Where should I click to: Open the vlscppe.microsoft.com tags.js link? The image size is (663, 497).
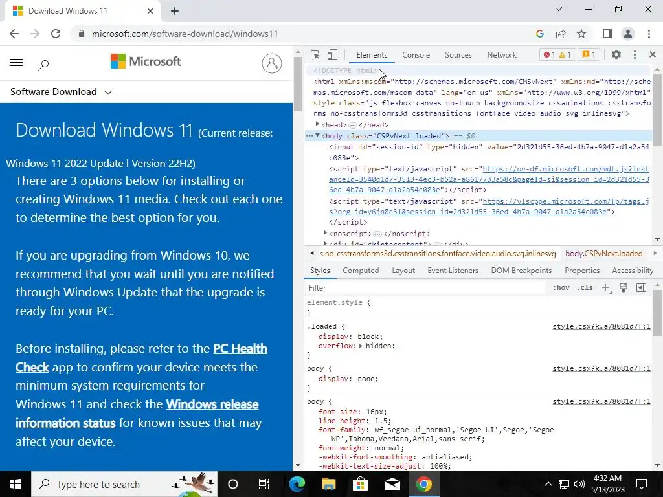click(489, 206)
